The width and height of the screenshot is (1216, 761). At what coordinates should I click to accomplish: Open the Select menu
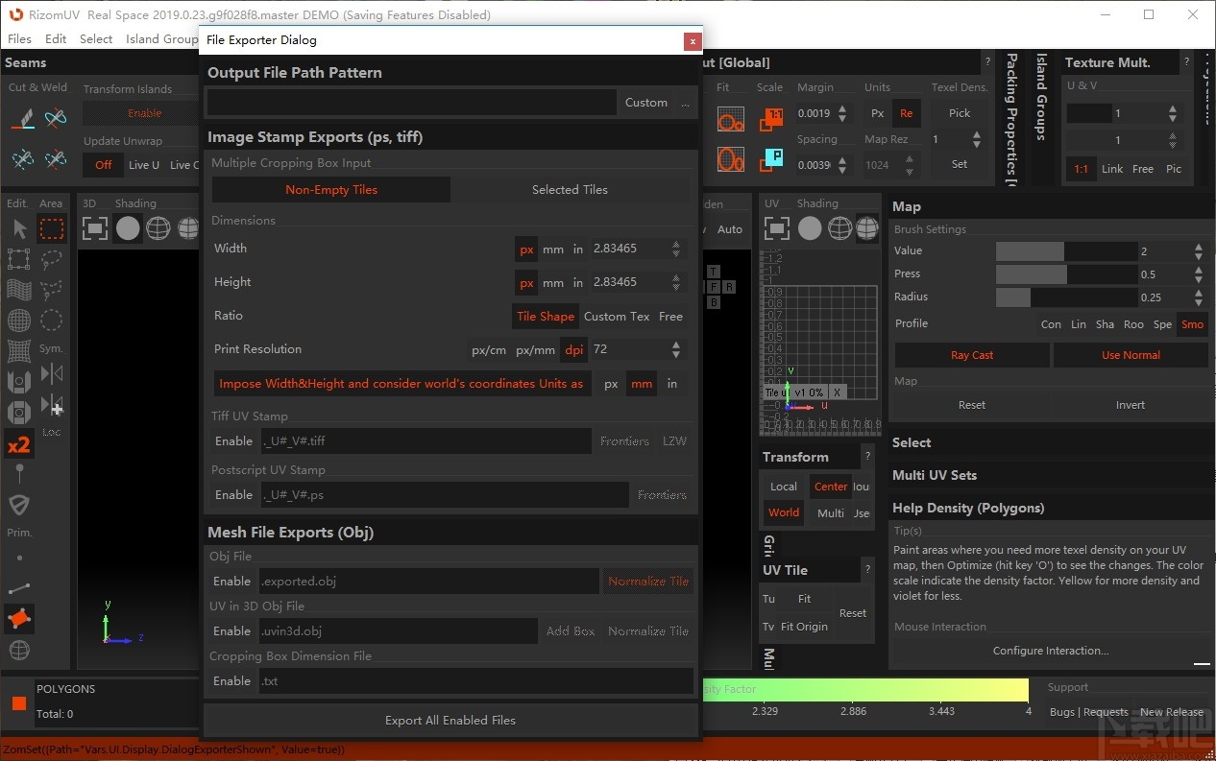coord(96,39)
